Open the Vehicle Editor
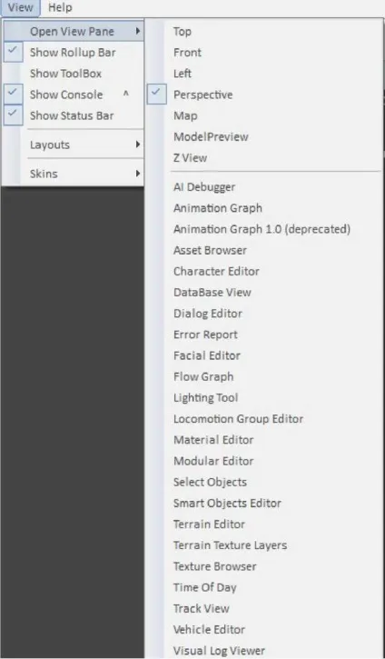 point(264,630)
